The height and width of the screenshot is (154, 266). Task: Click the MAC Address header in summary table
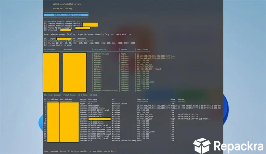coord(66,99)
